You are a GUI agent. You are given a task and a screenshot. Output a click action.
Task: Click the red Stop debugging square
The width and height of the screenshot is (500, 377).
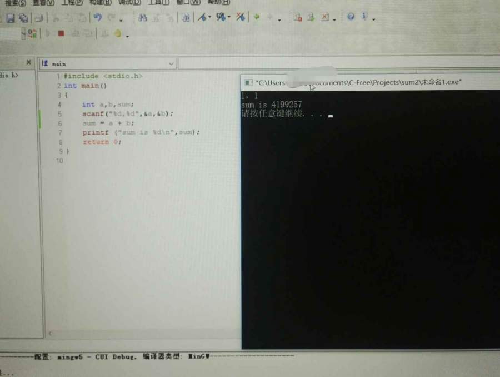(x=61, y=33)
